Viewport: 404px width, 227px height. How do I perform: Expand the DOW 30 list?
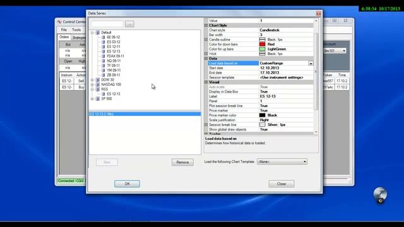pyautogui.click(x=92, y=80)
